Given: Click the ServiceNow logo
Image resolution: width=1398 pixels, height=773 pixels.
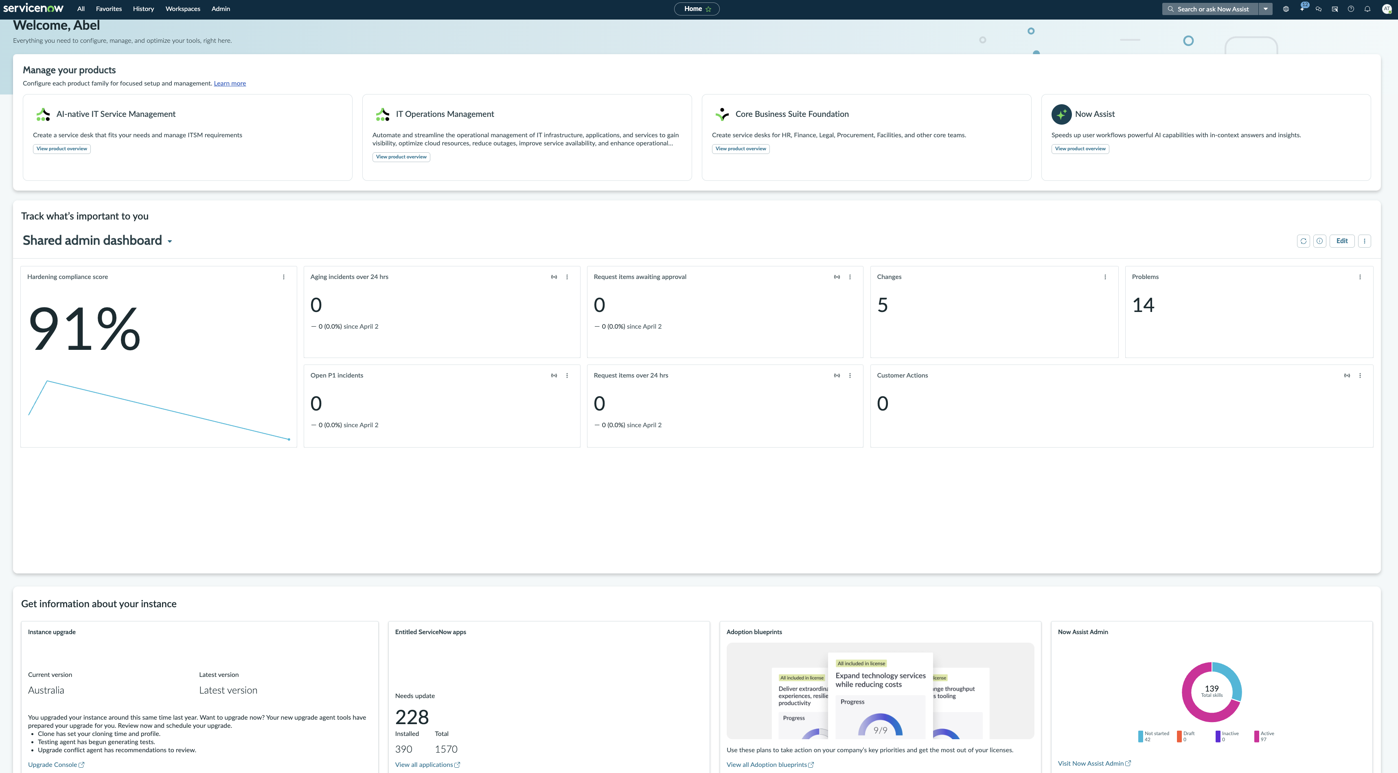Looking at the screenshot, I should [x=33, y=8].
